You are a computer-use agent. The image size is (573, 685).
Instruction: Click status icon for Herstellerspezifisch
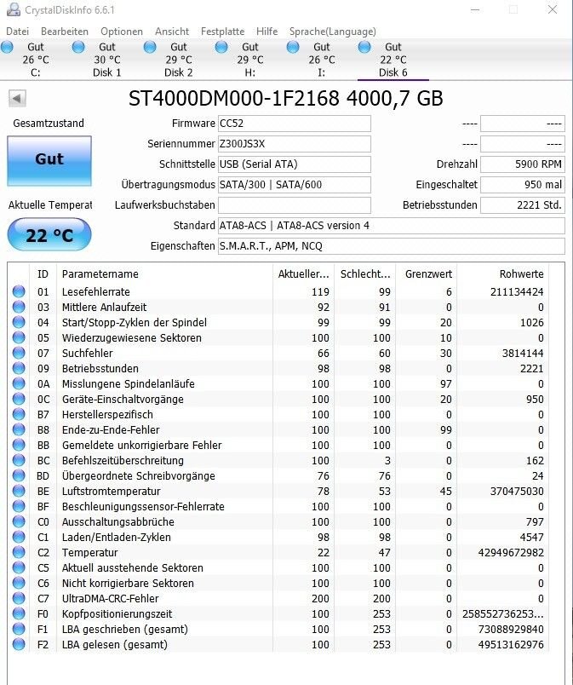[19, 414]
